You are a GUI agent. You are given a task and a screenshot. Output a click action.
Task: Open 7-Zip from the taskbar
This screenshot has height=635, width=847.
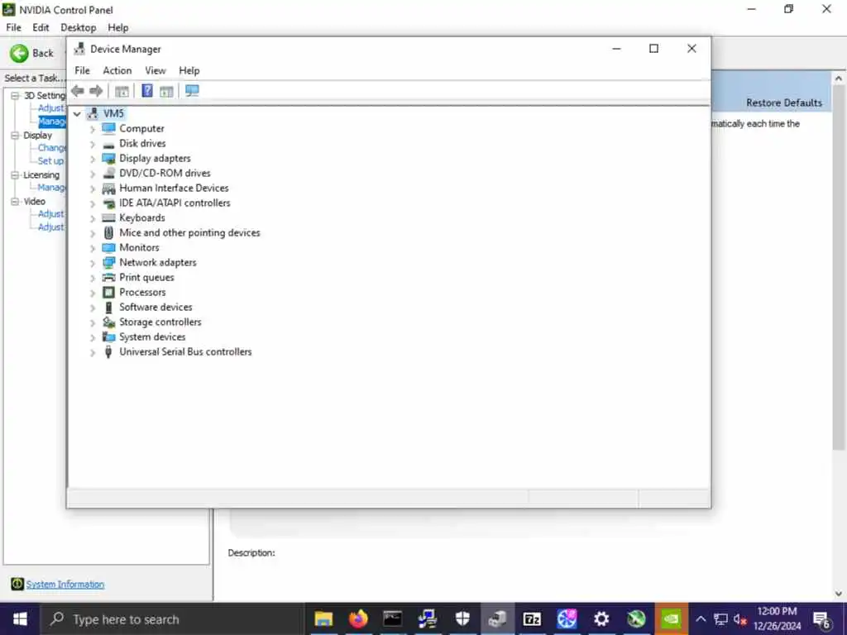pyautogui.click(x=532, y=618)
